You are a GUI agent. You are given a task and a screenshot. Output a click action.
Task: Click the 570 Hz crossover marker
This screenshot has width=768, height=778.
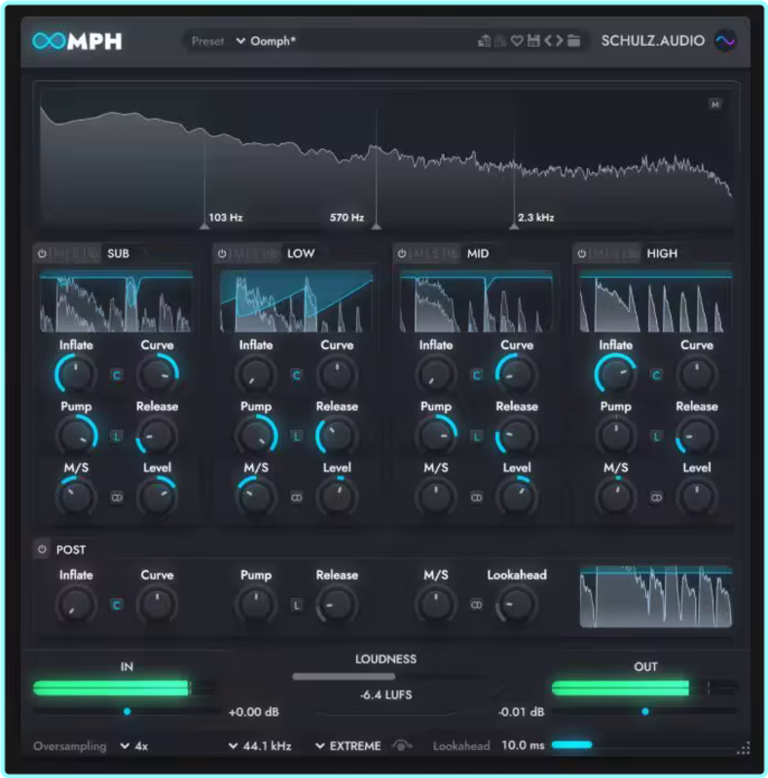377,226
